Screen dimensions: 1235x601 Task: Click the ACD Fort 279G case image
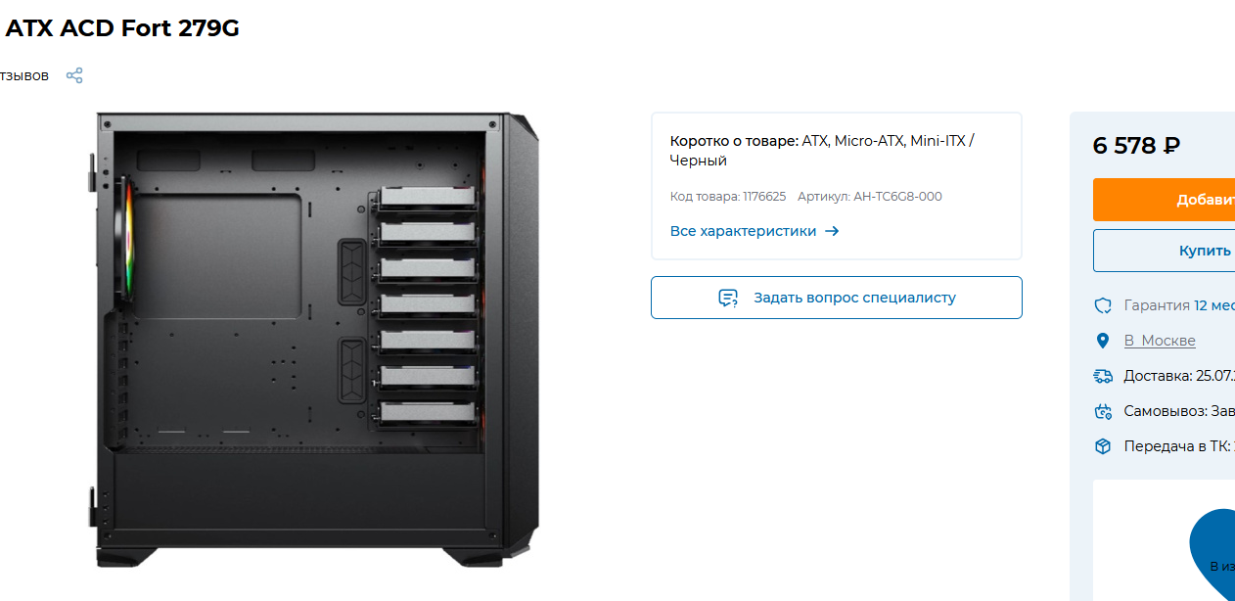316,340
